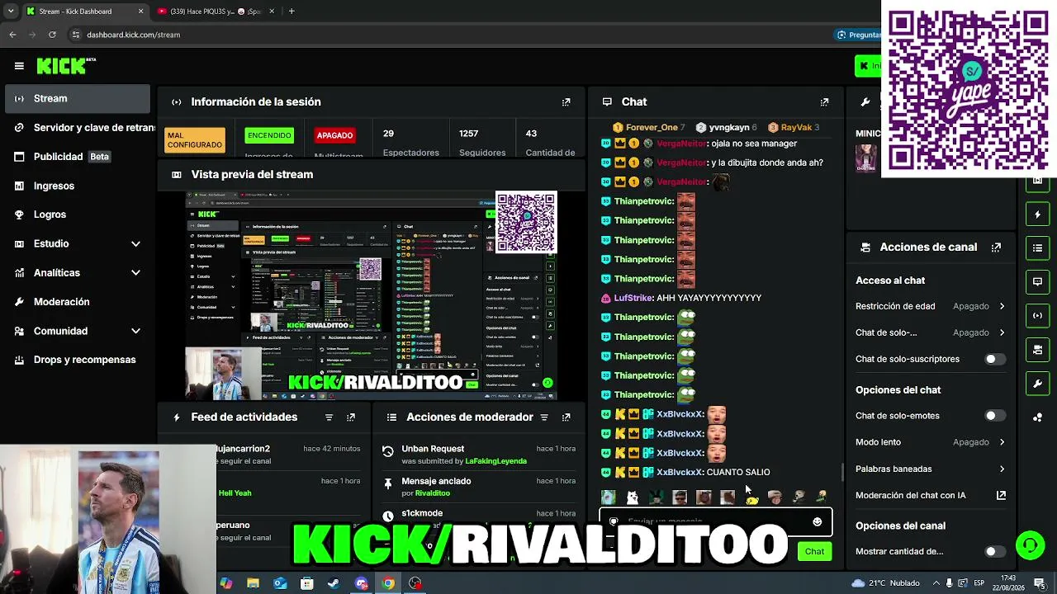The height and width of the screenshot is (594, 1057).
Task: Insert the white dog emote
Action: pos(633,497)
